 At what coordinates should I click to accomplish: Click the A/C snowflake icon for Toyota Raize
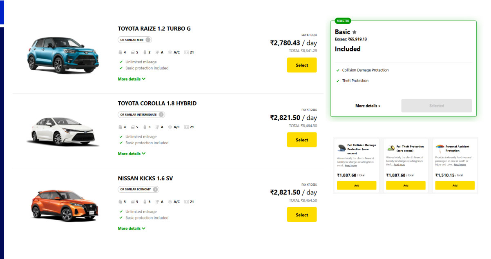pos(170,52)
